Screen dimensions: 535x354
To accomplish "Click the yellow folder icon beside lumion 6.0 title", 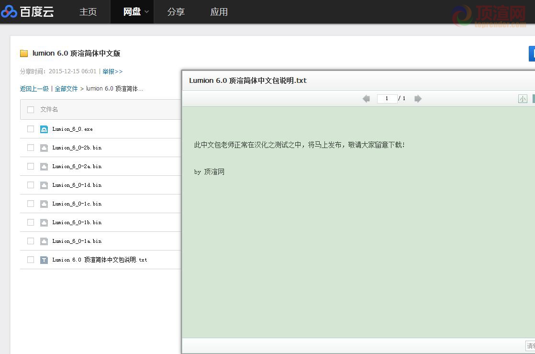I will (24, 53).
